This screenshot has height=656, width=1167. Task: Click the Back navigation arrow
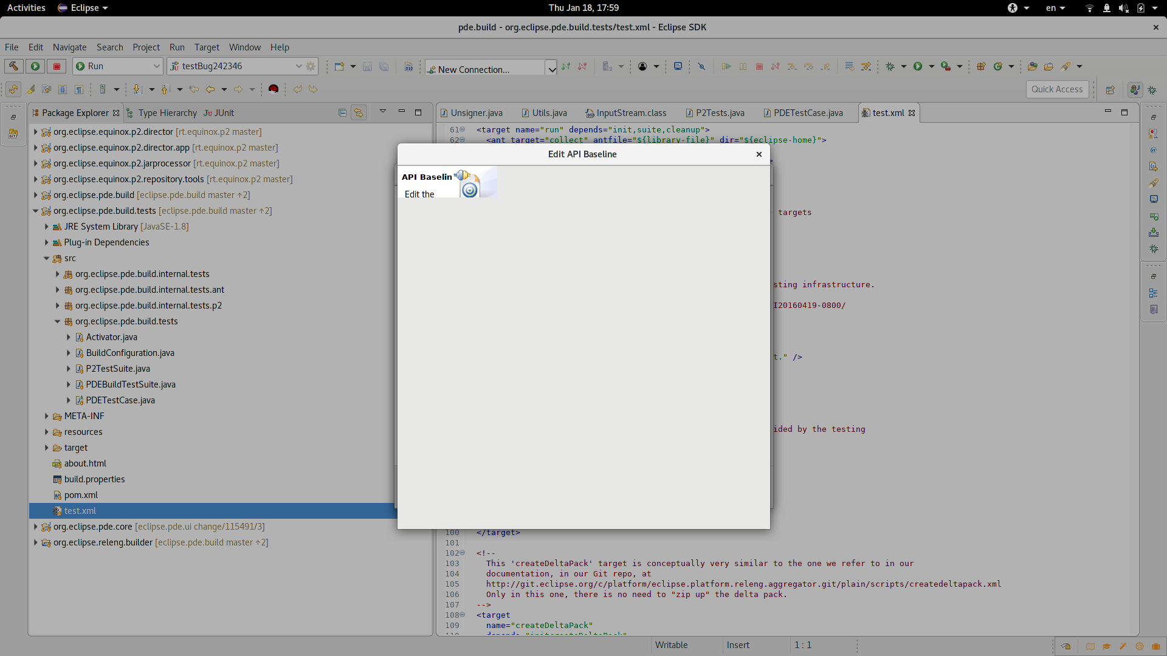tap(210, 89)
